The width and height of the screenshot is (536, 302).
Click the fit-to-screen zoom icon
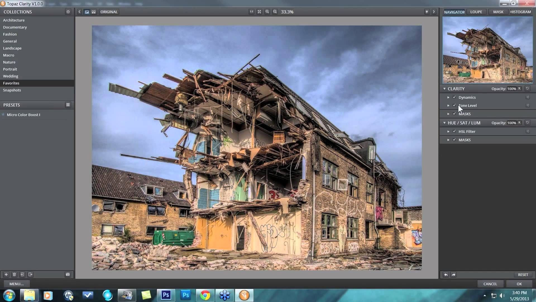click(x=259, y=12)
